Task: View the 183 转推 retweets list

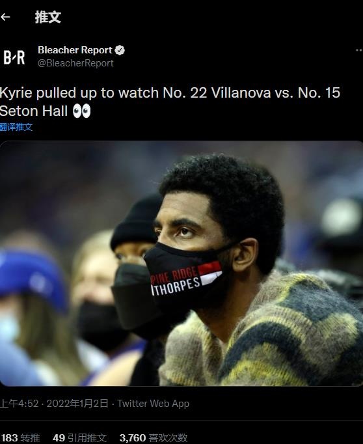Action: point(20,437)
